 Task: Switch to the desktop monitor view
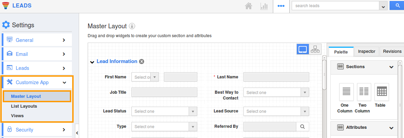302,49
